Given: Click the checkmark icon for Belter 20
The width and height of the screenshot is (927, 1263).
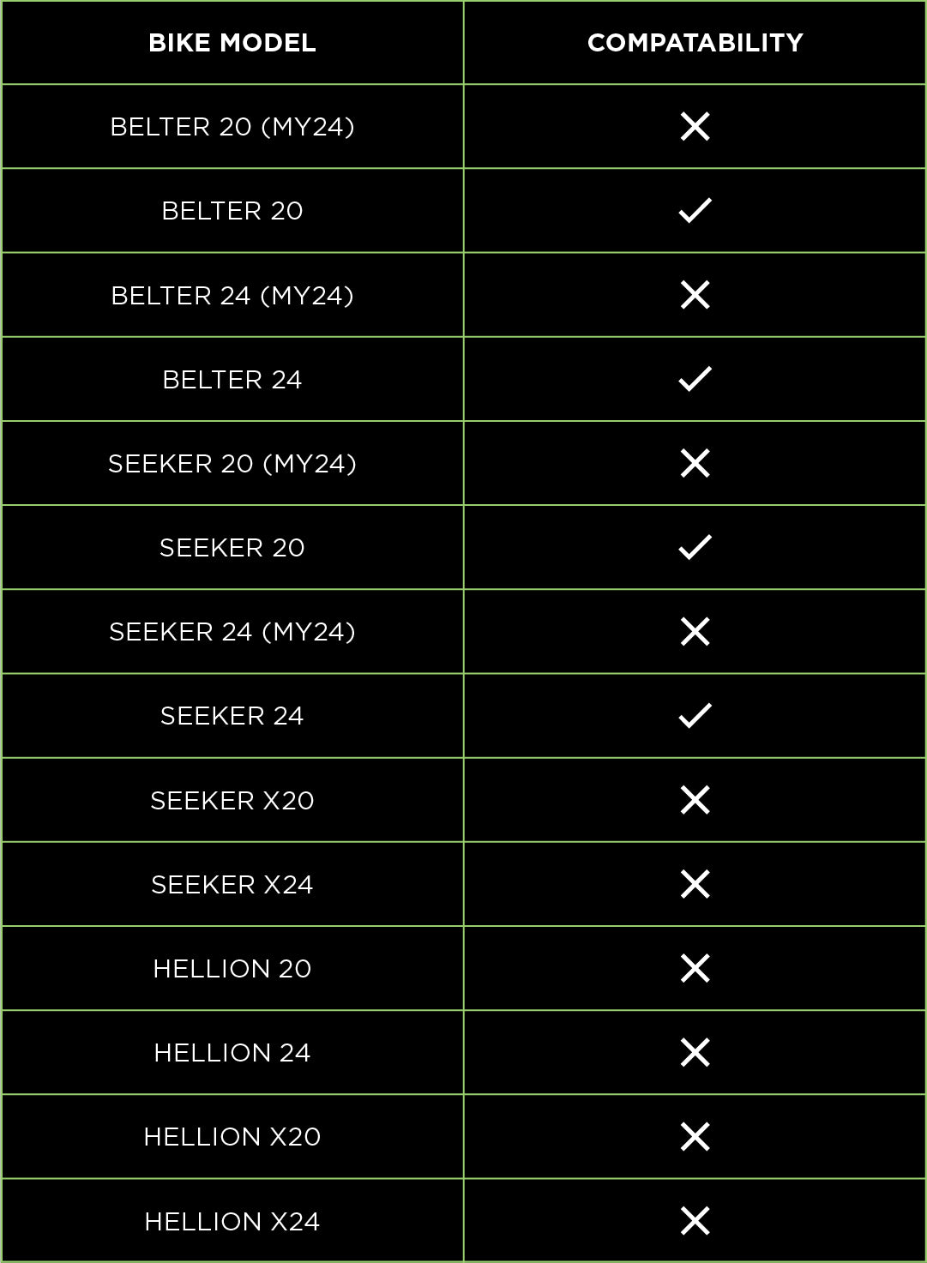Looking at the screenshot, I should click(695, 210).
